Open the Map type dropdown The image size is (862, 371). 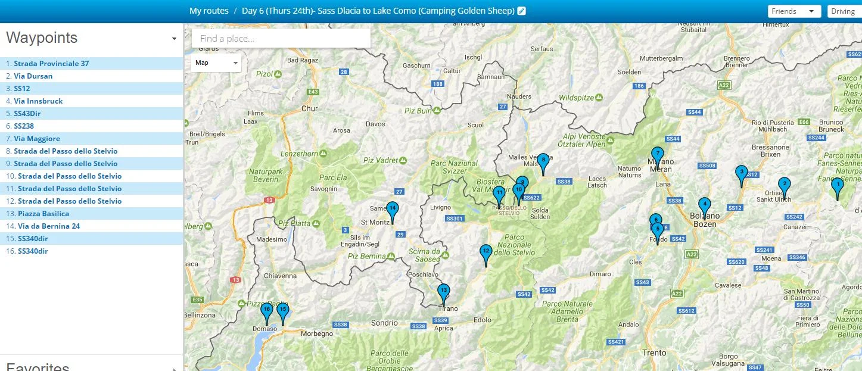(216, 63)
